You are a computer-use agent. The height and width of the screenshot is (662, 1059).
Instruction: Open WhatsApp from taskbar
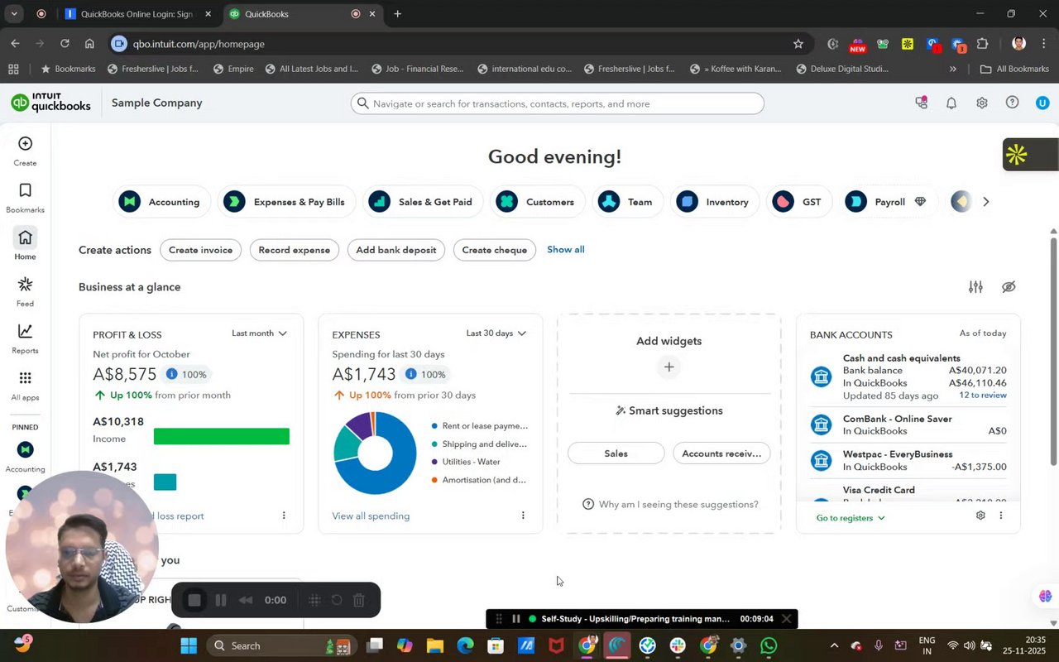click(x=769, y=645)
